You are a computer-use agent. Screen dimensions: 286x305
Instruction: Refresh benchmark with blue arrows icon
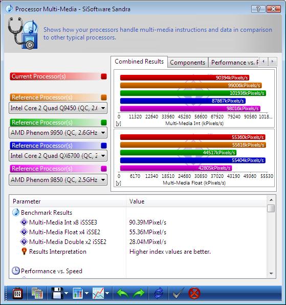point(159,293)
